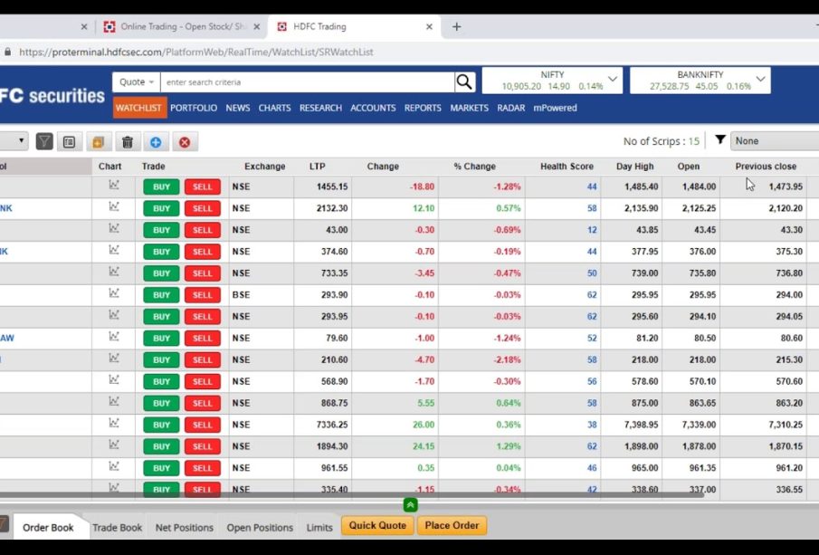Open chart icon for the 961.55 LTP row
The image size is (819, 555).
tap(114, 466)
